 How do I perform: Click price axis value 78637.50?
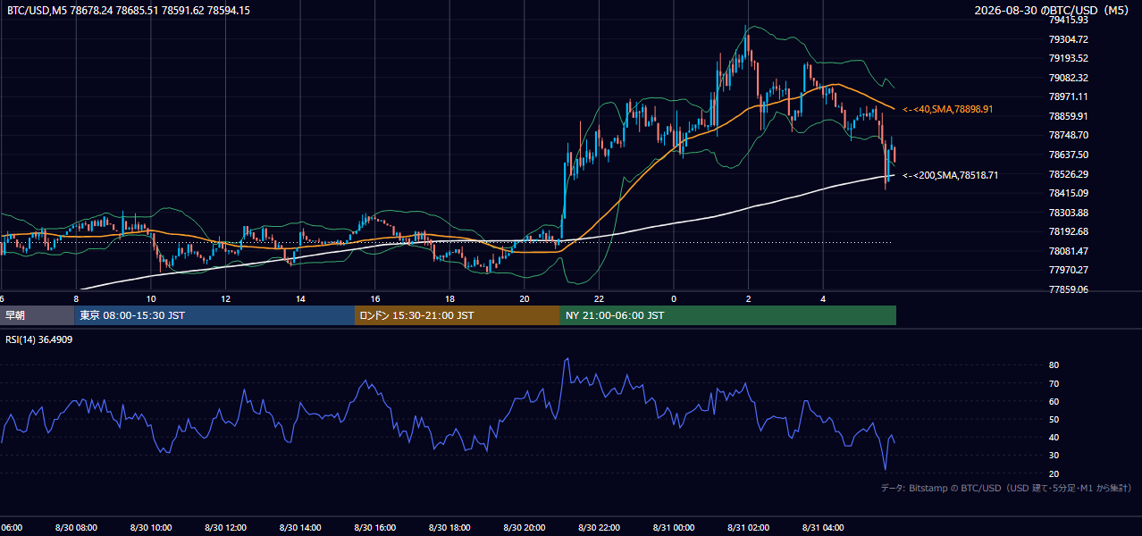click(x=1068, y=155)
